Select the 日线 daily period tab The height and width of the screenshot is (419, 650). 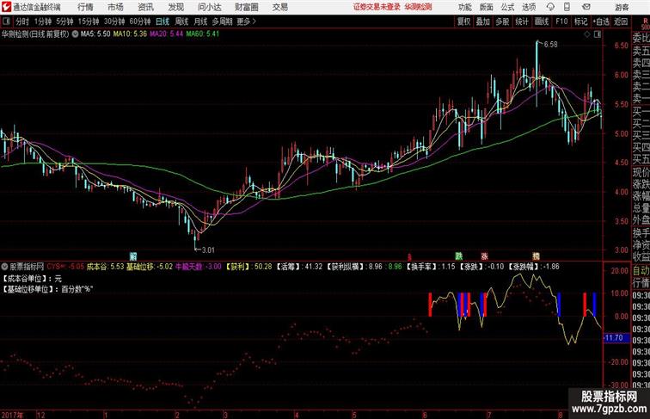[162, 22]
